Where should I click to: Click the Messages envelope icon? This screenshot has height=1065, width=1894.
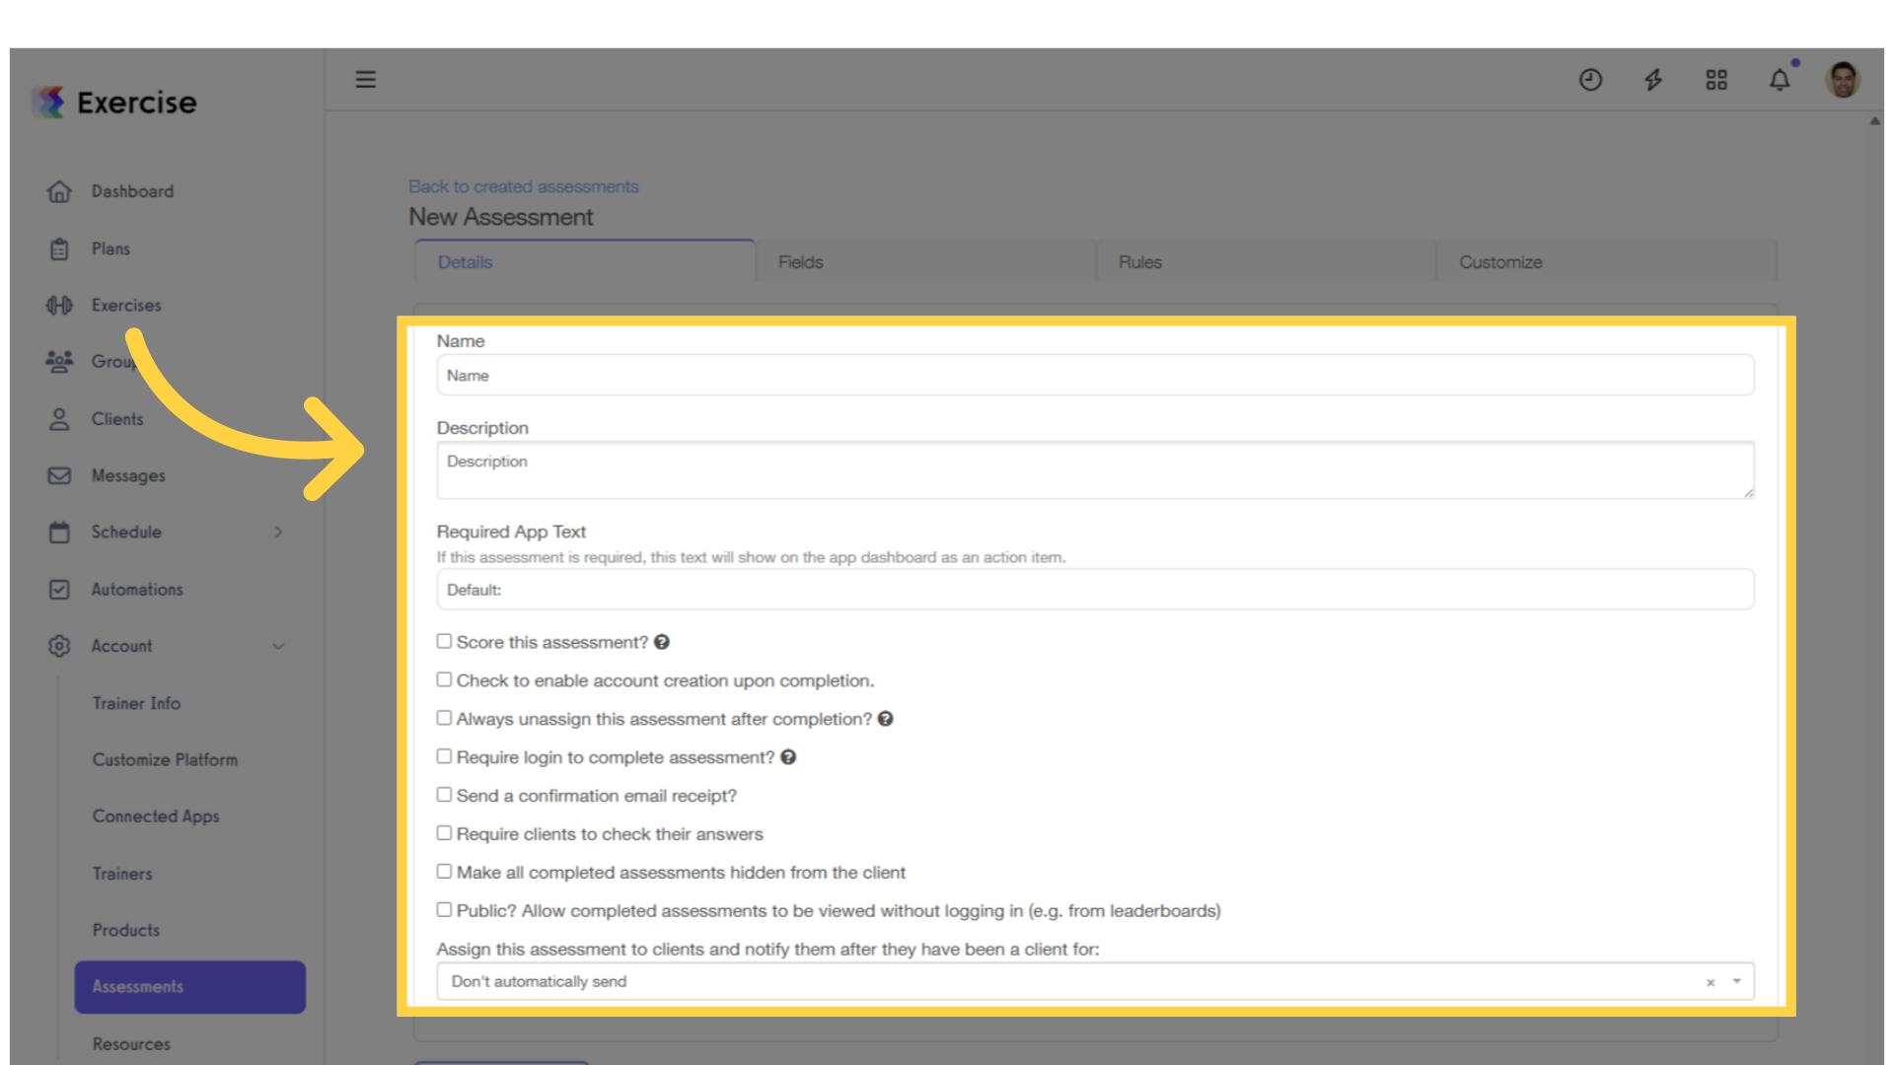pyautogui.click(x=59, y=475)
